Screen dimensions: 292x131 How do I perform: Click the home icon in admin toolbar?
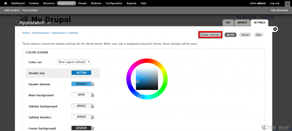pos(6,3)
